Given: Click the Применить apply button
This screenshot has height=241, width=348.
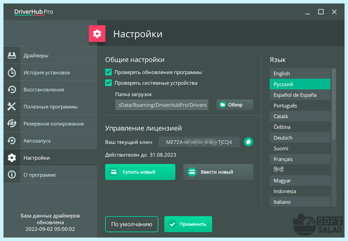Looking at the screenshot, I should (188, 224).
